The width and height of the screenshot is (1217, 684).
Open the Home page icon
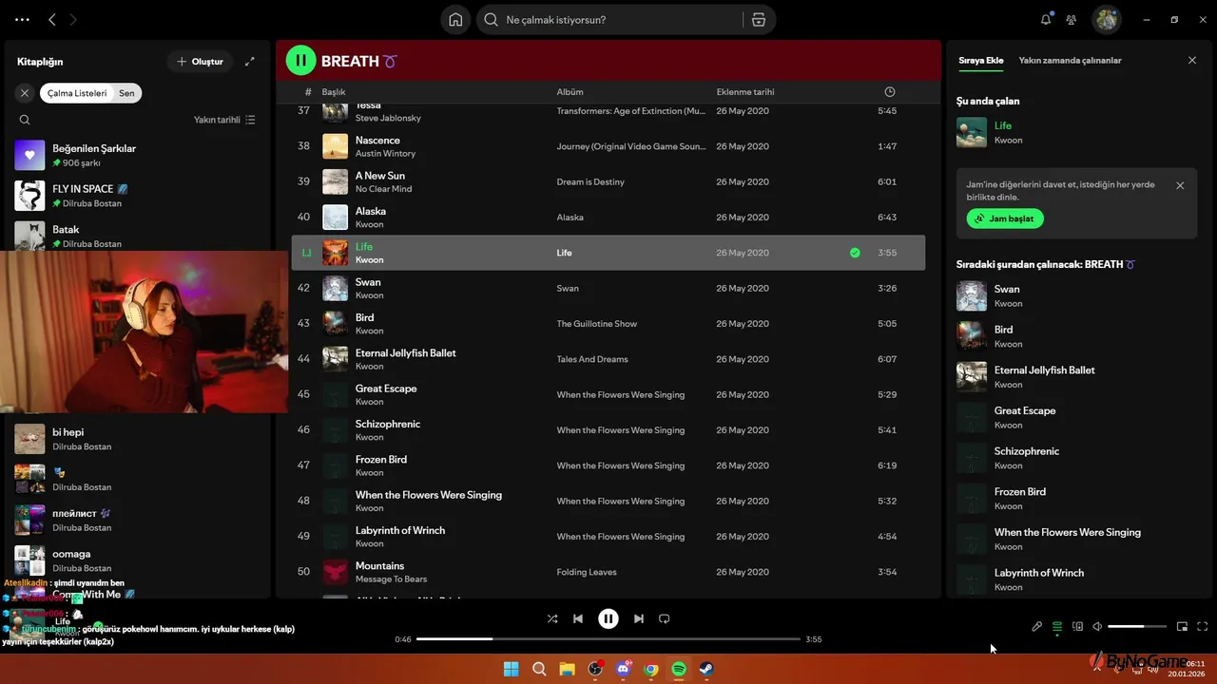tap(455, 20)
